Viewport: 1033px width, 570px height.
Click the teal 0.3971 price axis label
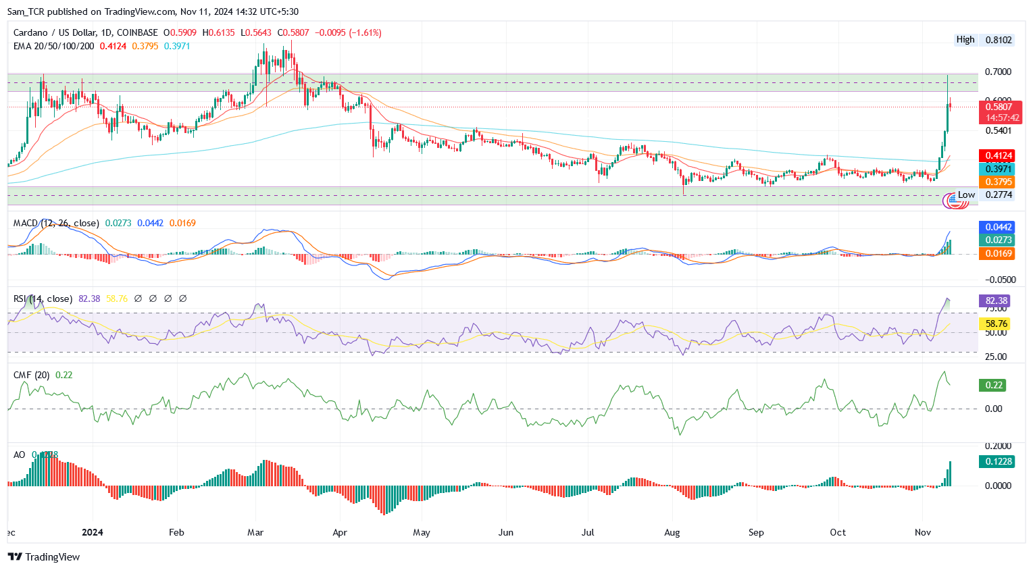point(998,169)
